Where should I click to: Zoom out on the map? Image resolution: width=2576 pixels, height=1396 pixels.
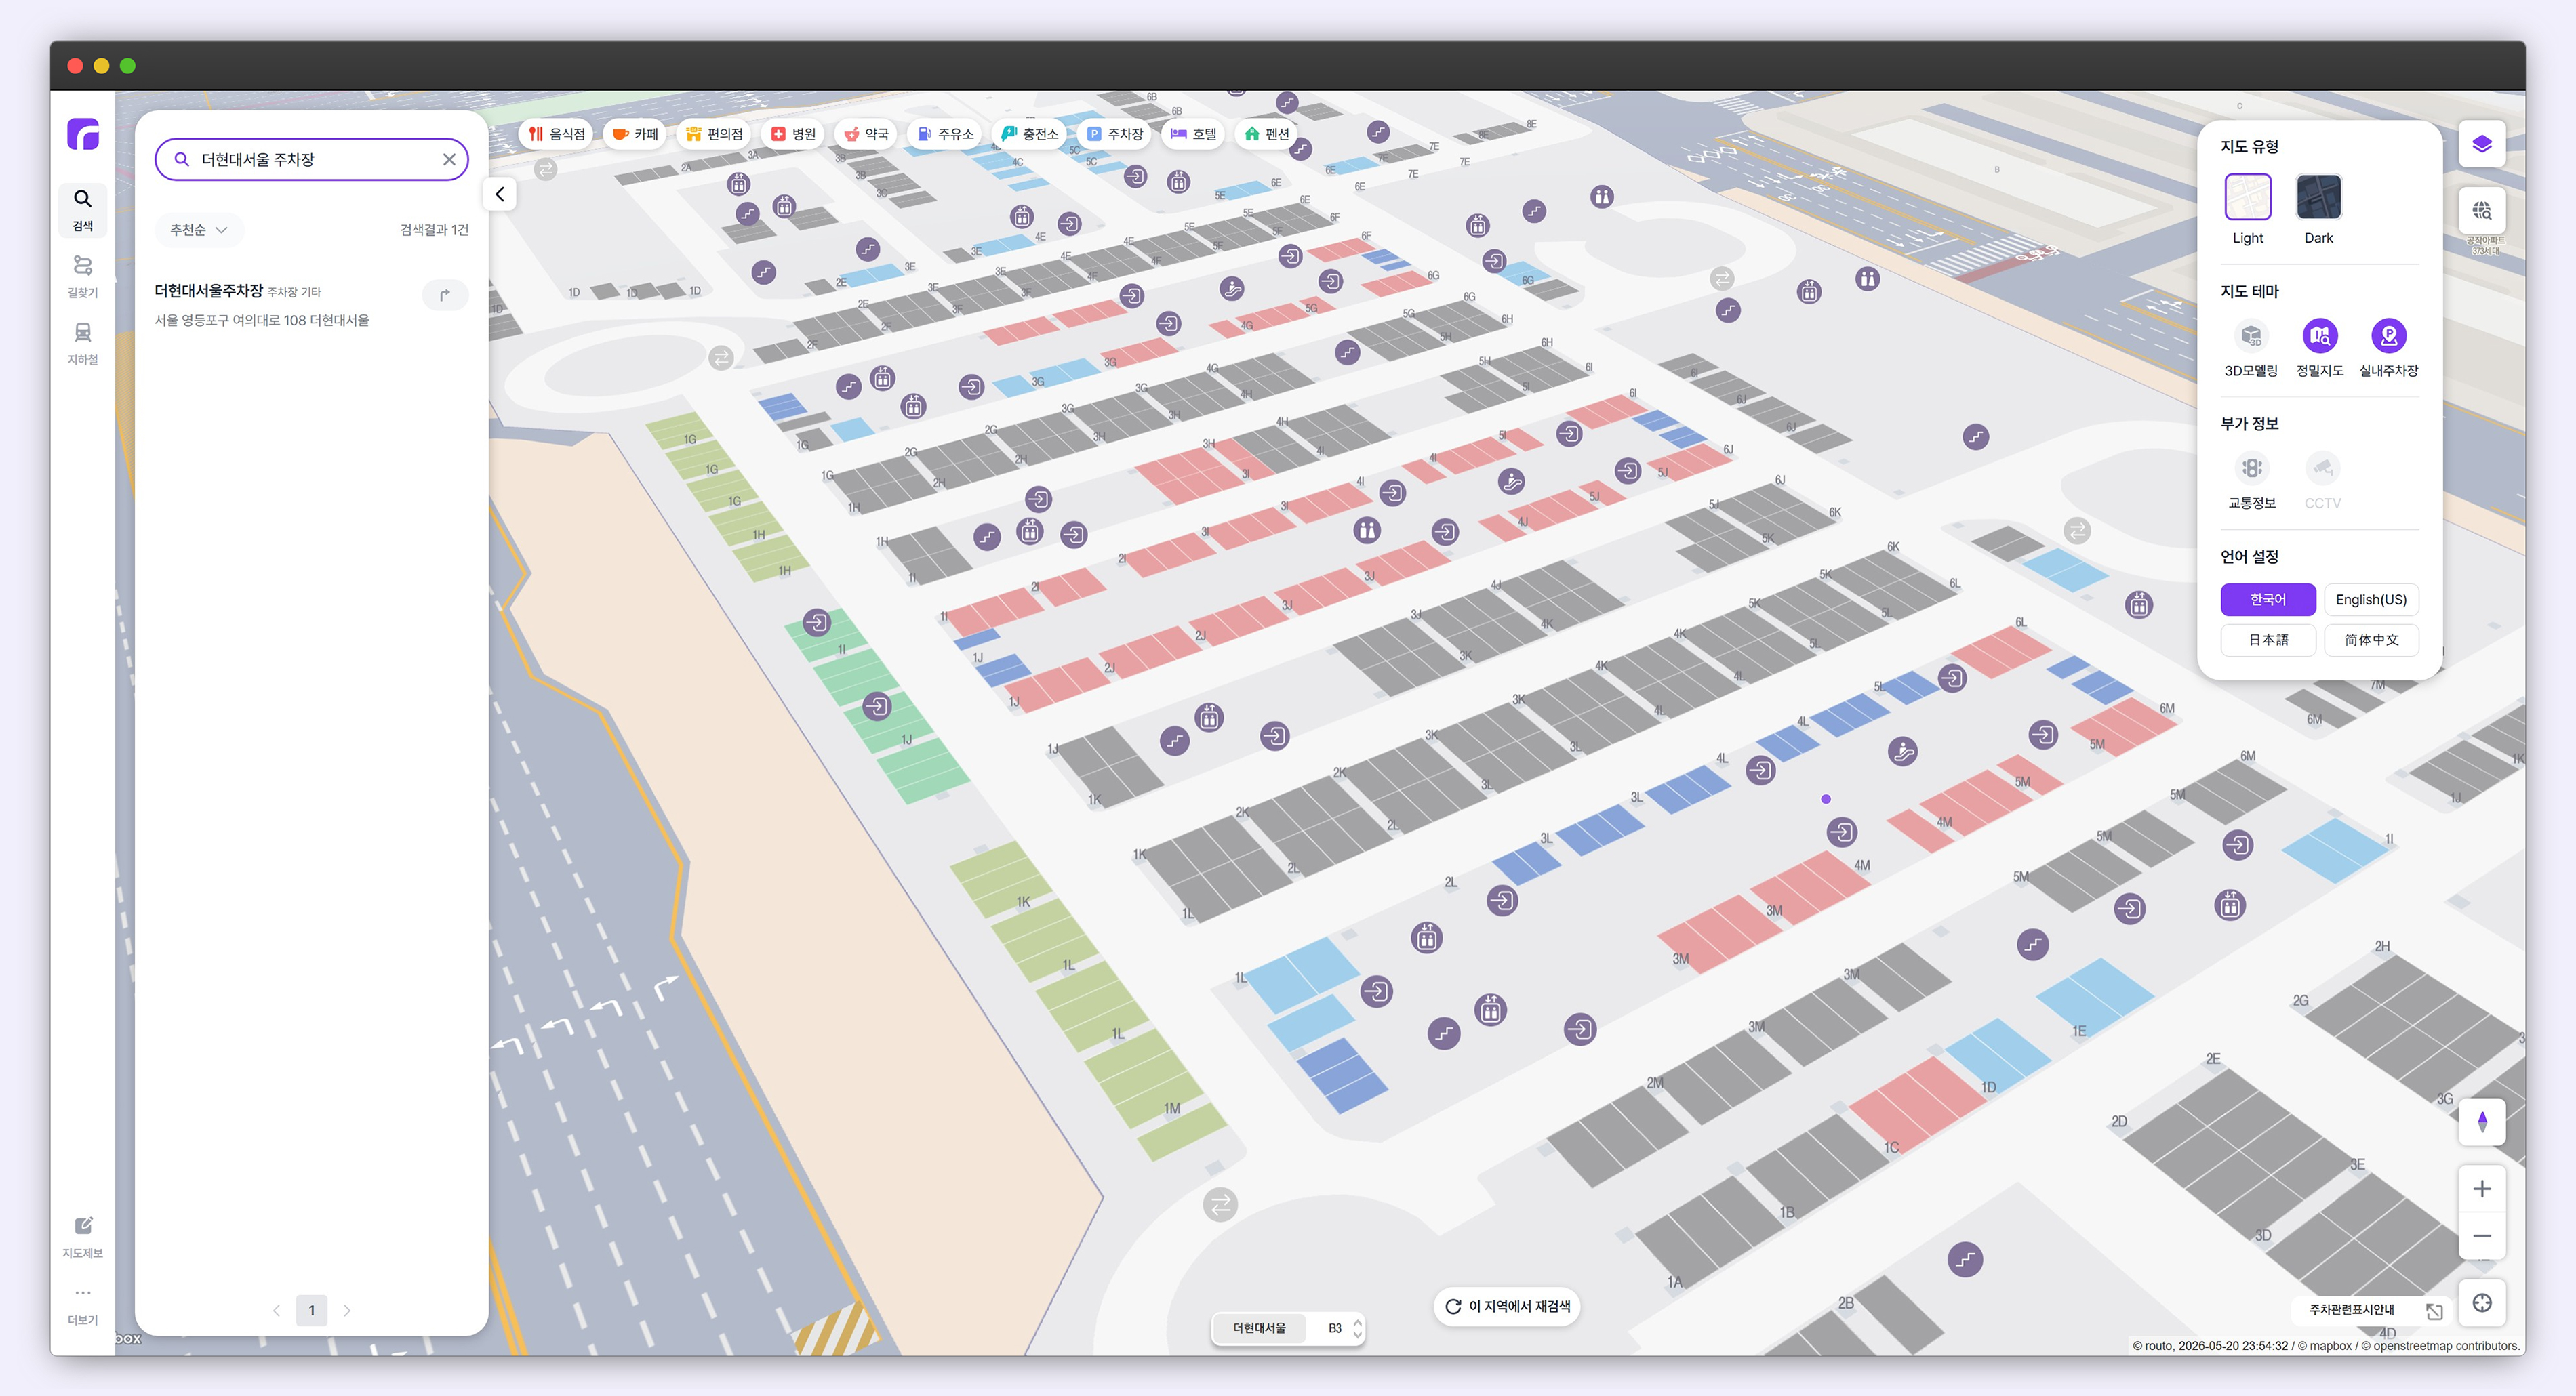pyautogui.click(x=2482, y=1236)
